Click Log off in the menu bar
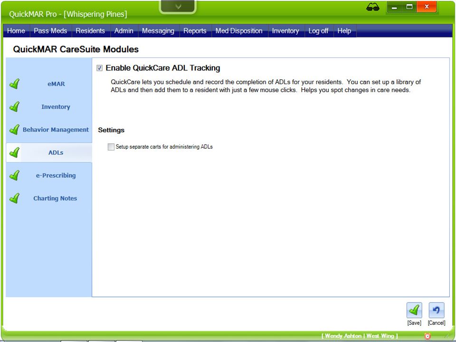The height and width of the screenshot is (342, 456). coord(318,31)
